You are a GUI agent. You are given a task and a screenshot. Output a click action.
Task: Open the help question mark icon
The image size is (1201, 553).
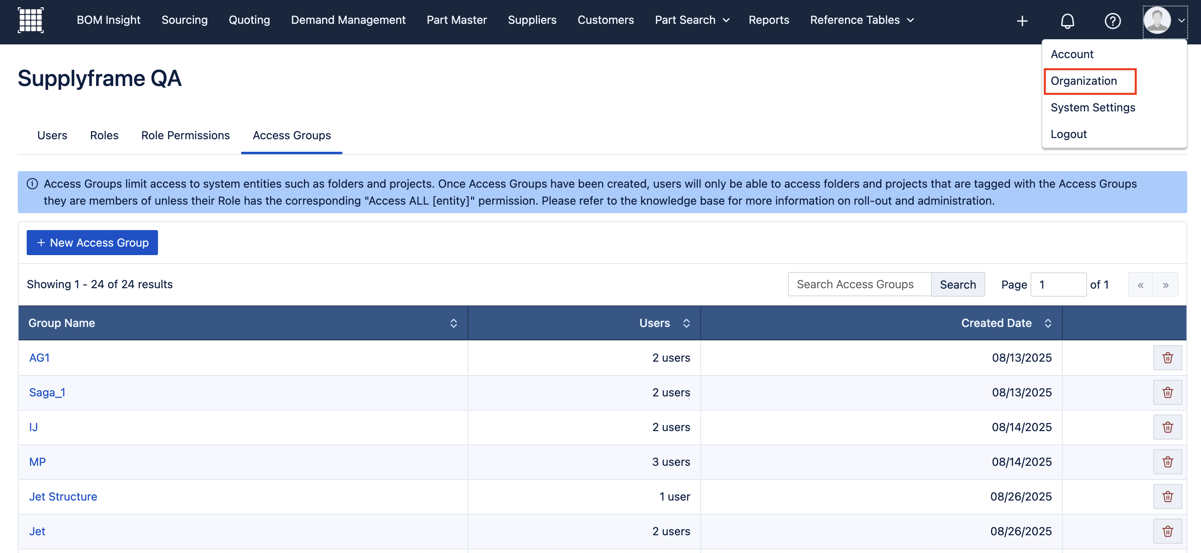(x=1113, y=21)
